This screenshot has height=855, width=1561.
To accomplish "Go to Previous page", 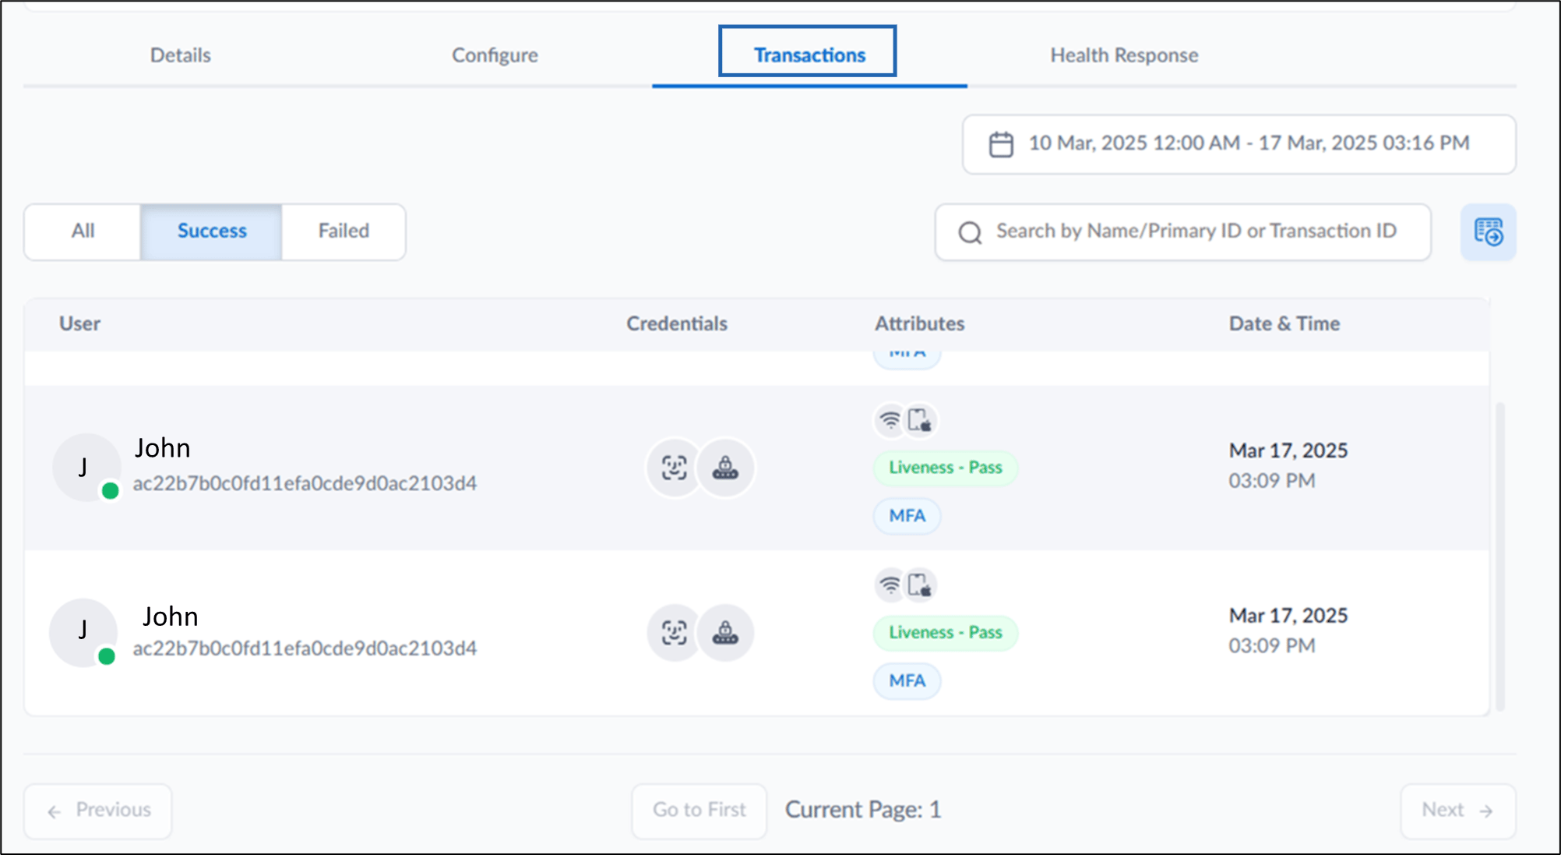I will 98,811.
